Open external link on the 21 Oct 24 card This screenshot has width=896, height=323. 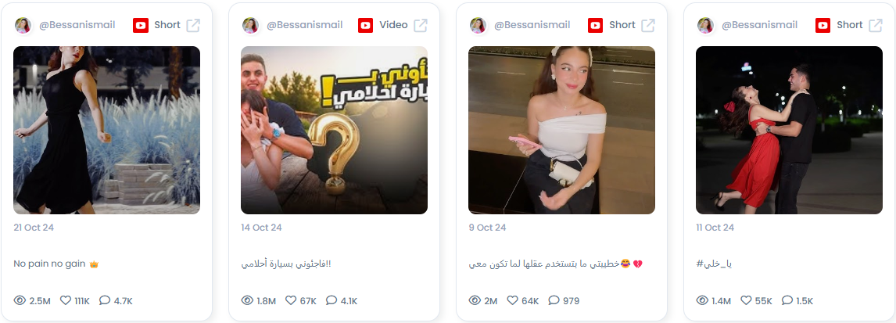(193, 25)
